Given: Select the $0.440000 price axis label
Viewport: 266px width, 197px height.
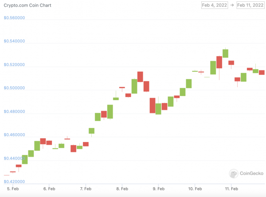Looking at the screenshot, I should 14,158.
